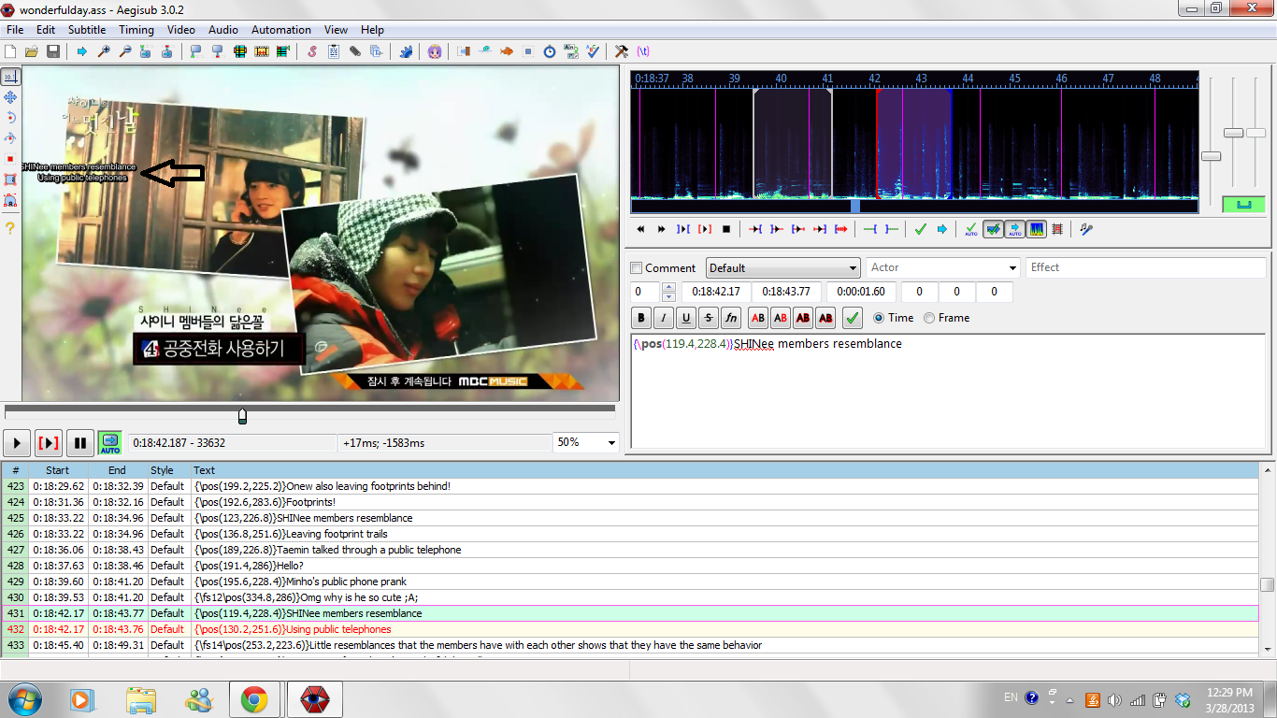Cycle tag hiding mode {\t} icon
1277x718 pixels.
tap(643, 51)
